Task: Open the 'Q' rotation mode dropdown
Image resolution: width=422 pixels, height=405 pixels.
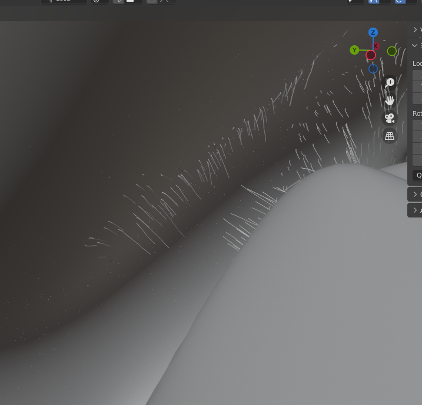Action: click(417, 176)
